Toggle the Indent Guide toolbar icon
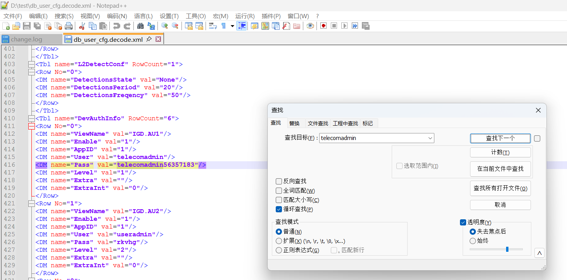Viewport: 567px width, 280px height. click(x=241, y=26)
